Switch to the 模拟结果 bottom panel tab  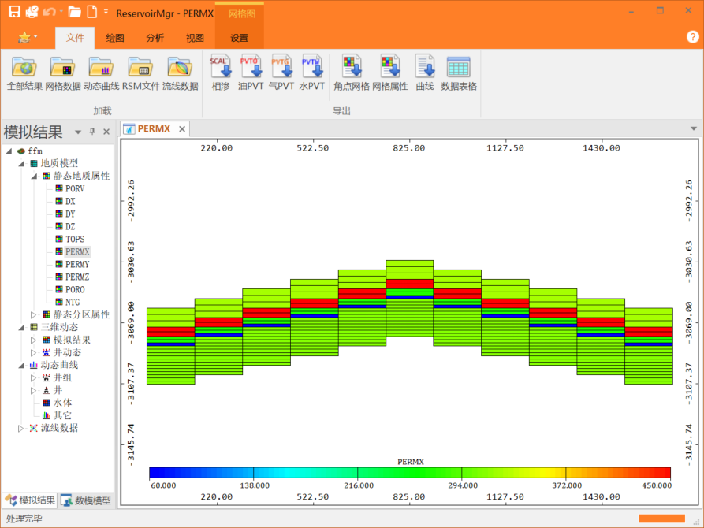click(x=30, y=500)
